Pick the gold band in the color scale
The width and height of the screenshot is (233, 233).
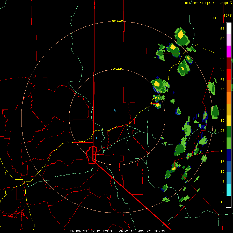coord(229,110)
